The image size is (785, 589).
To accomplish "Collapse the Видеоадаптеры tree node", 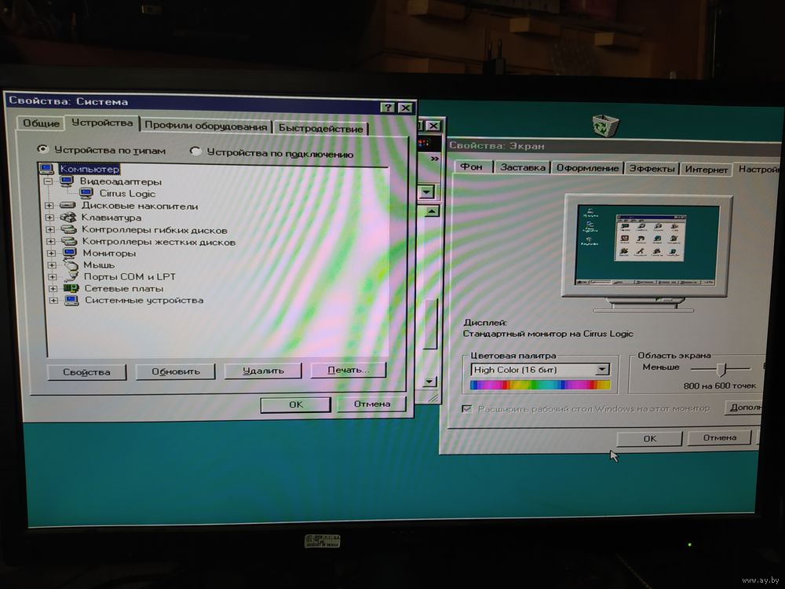I will (x=48, y=181).
